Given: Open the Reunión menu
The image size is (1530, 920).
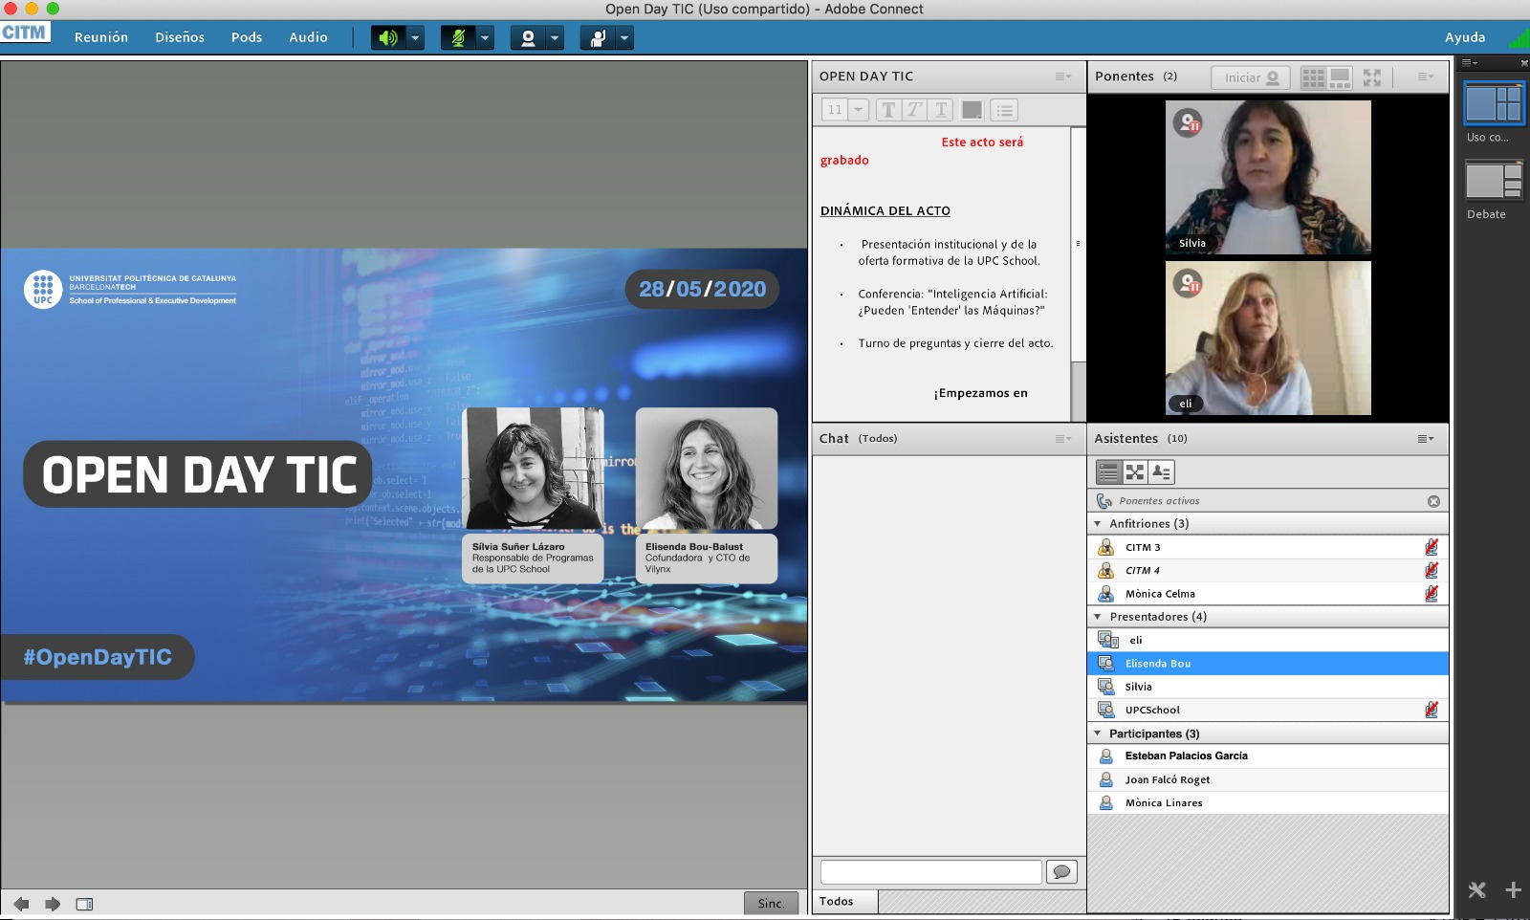Looking at the screenshot, I should pyautogui.click(x=100, y=37).
